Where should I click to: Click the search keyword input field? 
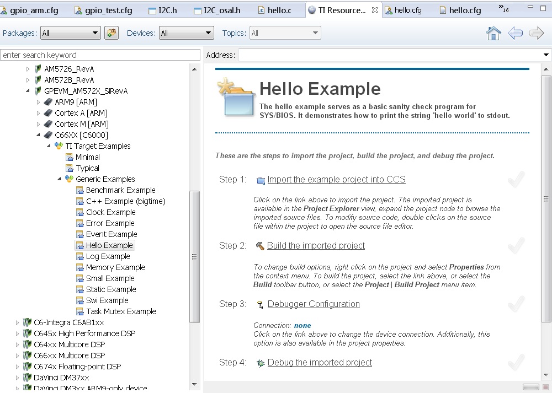pyautogui.click(x=99, y=55)
